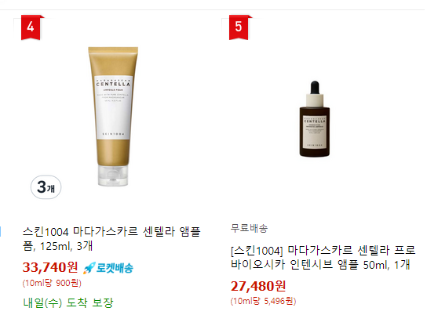
Task: Open the Centella ampoule foam tube image
Action: [113, 116]
